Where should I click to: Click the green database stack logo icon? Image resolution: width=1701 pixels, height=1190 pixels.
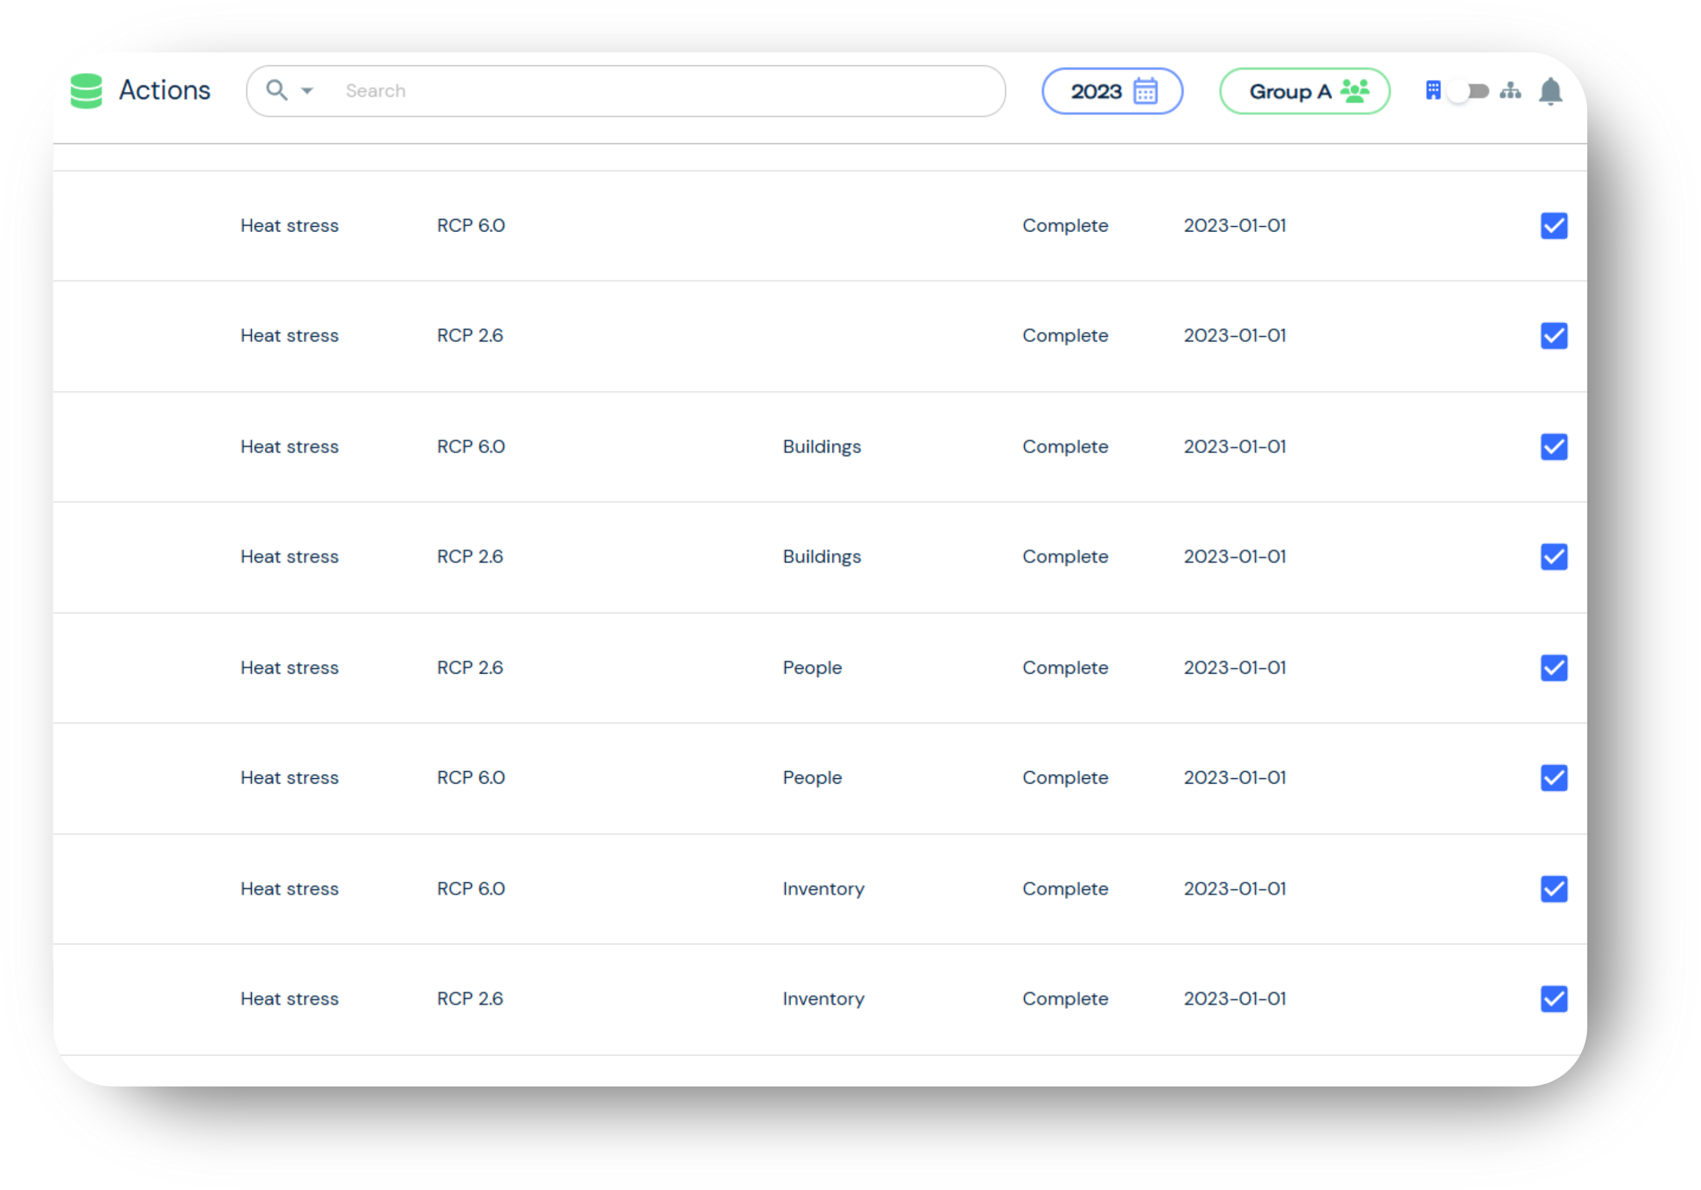click(86, 90)
